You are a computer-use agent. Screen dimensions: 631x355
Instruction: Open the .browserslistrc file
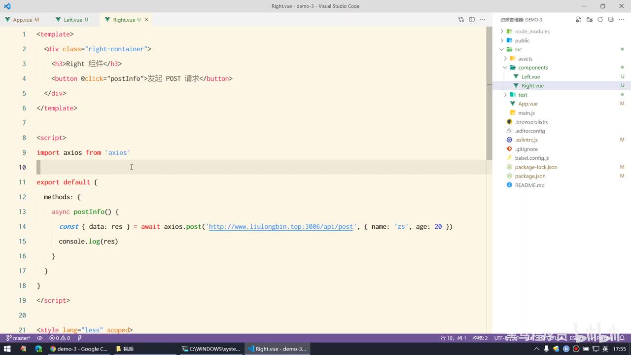[x=531, y=122]
